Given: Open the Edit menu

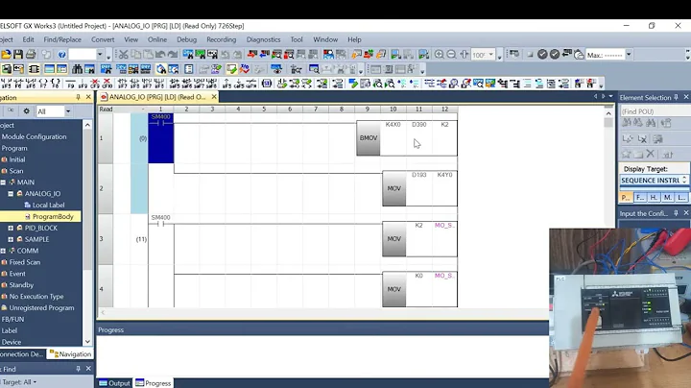Looking at the screenshot, I should coord(28,39).
